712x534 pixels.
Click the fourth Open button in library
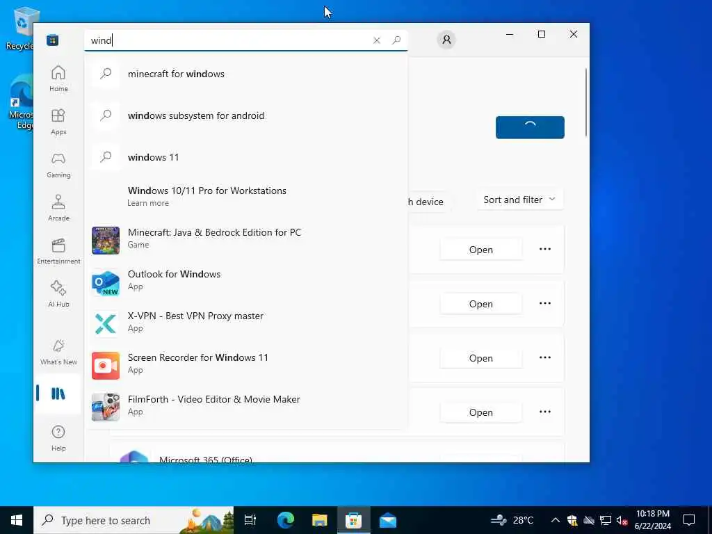pyautogui.click(x=481, y=412)
